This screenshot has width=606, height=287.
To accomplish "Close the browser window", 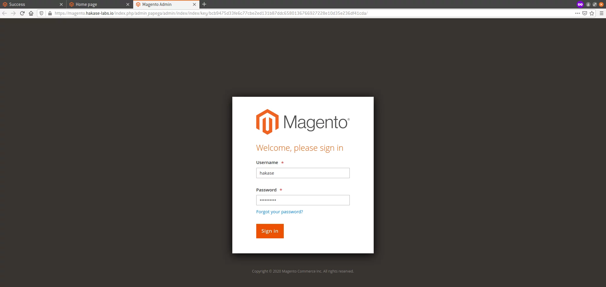I will [x=601, y=4].
